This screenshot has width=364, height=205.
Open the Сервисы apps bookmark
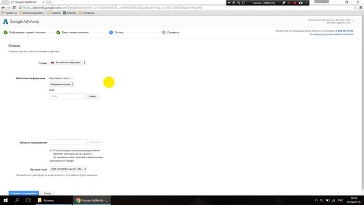9,13
